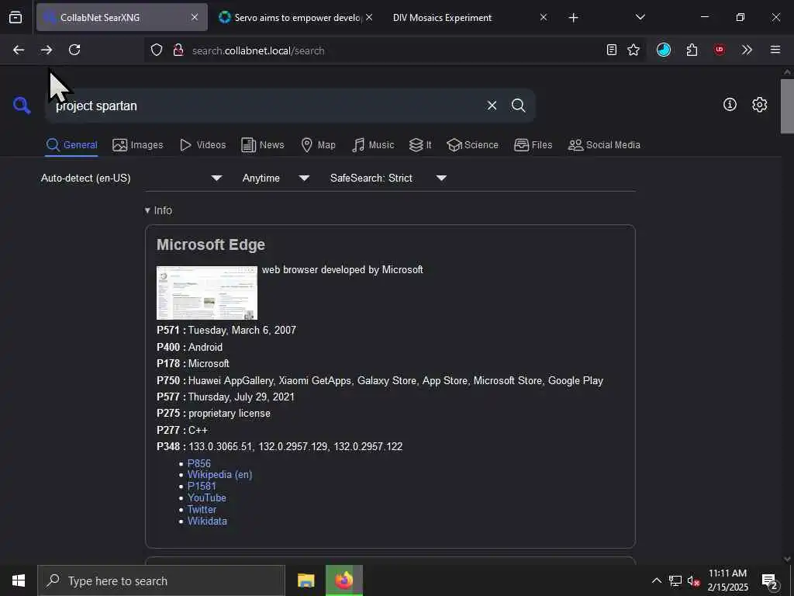This screenshot has width=794, height=596.
Task: Show hidden system tray icons
Action: (x=656, y=580)
